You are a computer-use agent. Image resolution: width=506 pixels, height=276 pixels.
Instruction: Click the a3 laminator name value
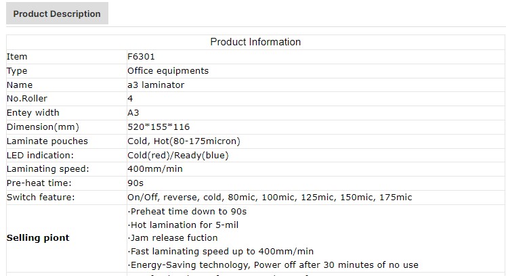pos(156,85)
